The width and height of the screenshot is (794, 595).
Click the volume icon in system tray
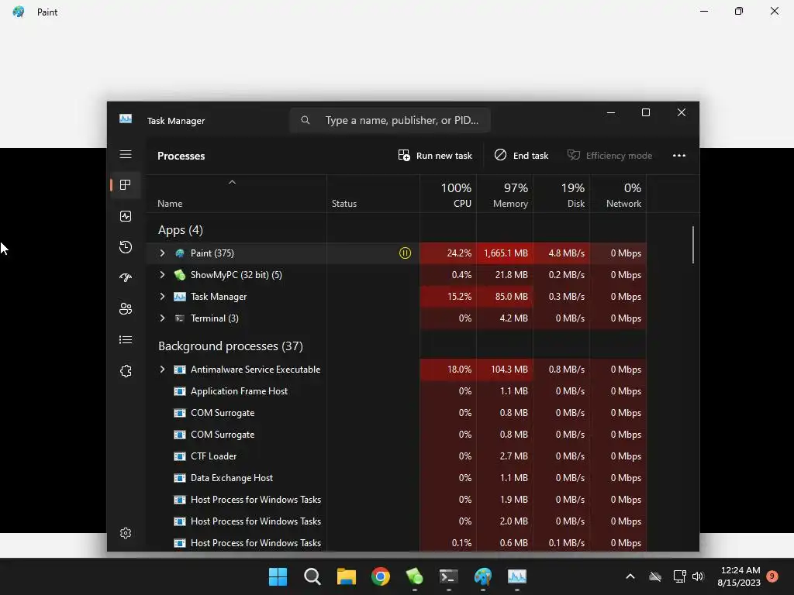click(x=699, y=576)
